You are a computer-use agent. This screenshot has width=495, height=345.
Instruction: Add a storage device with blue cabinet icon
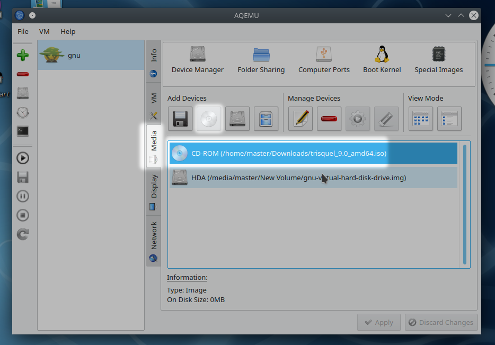pos(266,119)
